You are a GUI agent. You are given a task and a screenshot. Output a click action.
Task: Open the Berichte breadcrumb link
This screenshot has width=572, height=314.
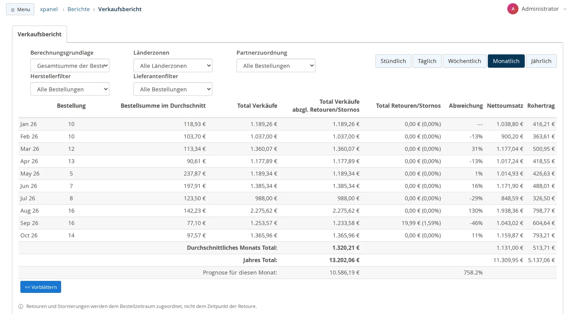[x=79, y=9]
